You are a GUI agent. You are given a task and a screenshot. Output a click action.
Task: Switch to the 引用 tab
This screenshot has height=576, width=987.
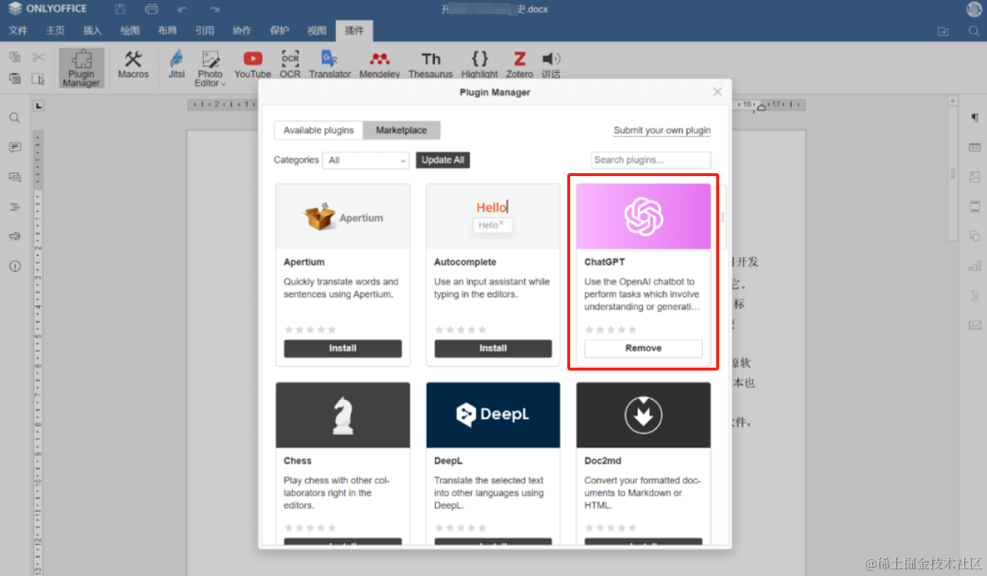click(205, 31)
